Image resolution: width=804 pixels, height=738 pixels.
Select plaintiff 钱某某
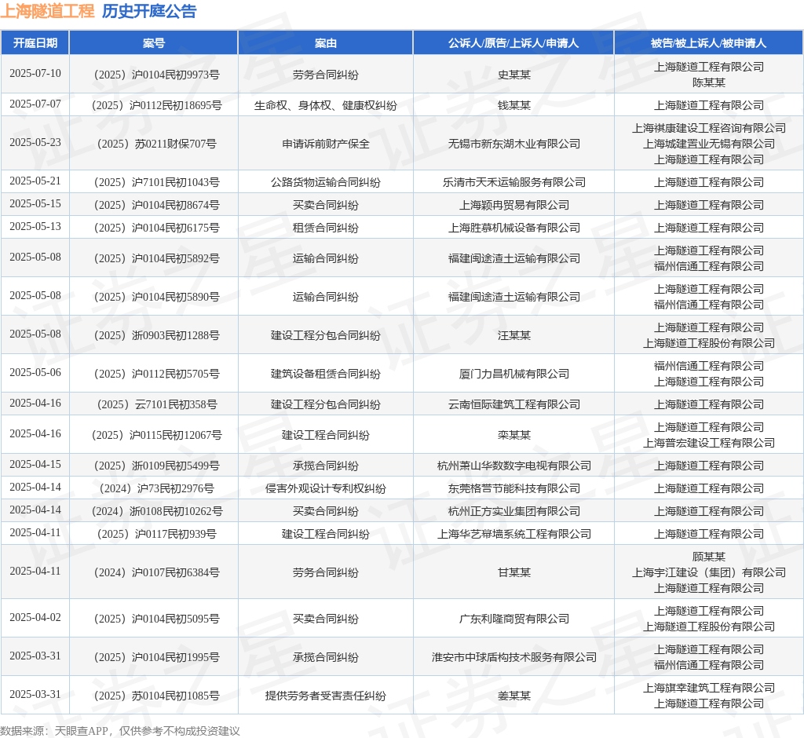[x=513, y=106]
